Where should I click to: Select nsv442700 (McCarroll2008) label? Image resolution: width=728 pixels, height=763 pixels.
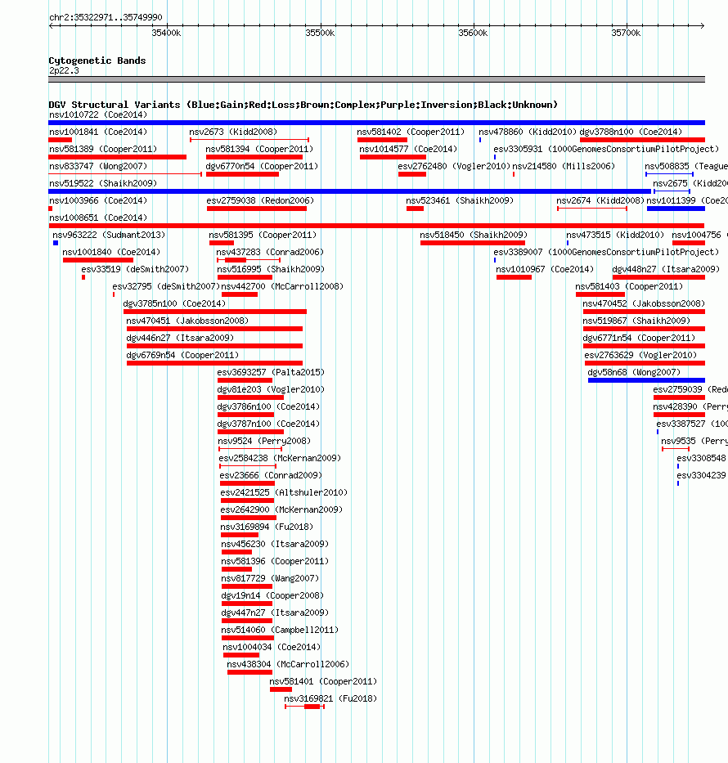[283, 286]
